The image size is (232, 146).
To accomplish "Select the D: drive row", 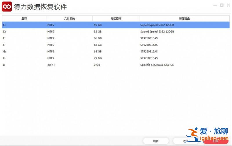I will 116,32.
